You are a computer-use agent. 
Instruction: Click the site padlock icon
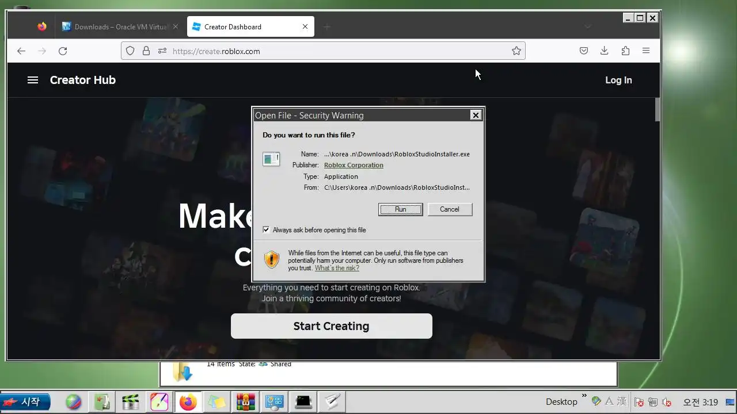pos(146,51)
